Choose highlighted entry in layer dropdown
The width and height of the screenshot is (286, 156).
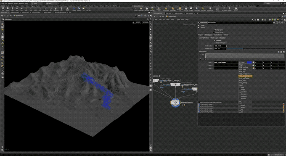pos(245,76)
